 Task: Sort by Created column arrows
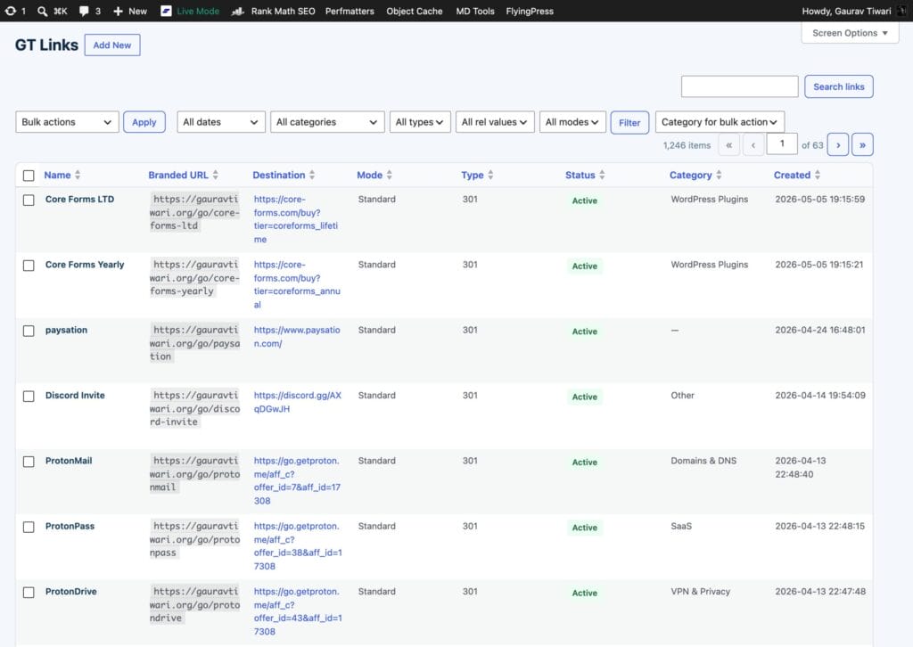pyautogui.click(x=818, y=176)
